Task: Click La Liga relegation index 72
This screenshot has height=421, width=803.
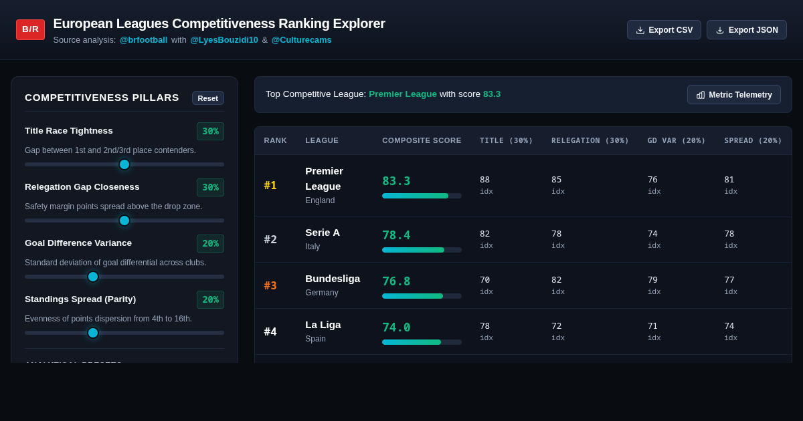Action: click(557, 326)
